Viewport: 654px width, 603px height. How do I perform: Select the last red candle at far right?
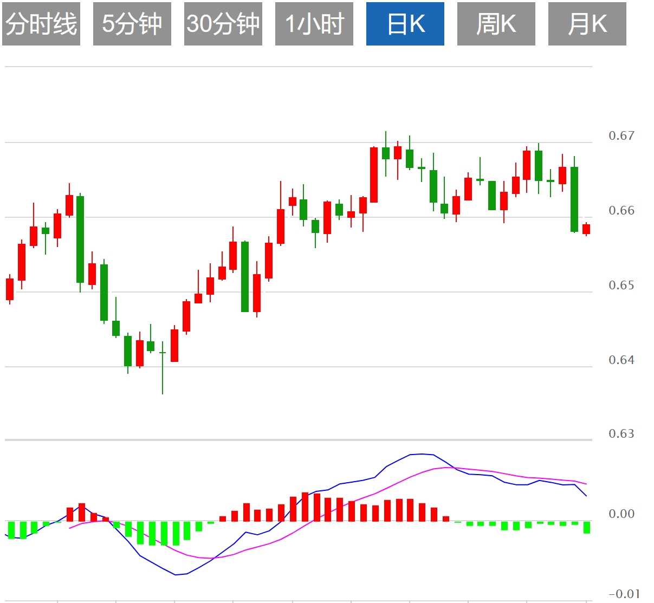click(x=586, y=229)
